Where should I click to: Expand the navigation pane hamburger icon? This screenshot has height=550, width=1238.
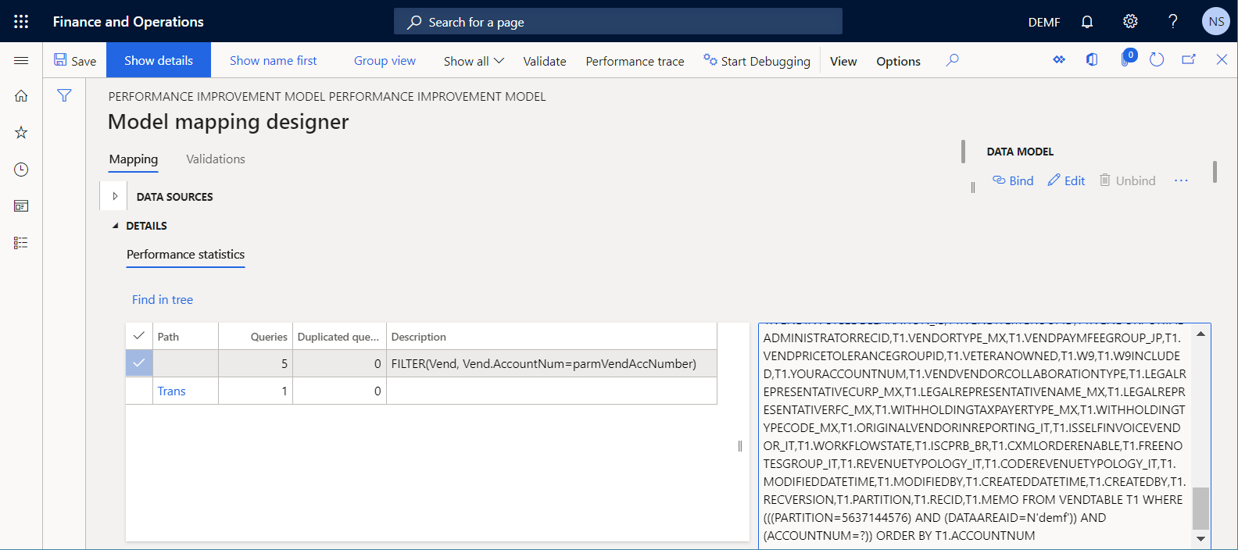[21, 60]
